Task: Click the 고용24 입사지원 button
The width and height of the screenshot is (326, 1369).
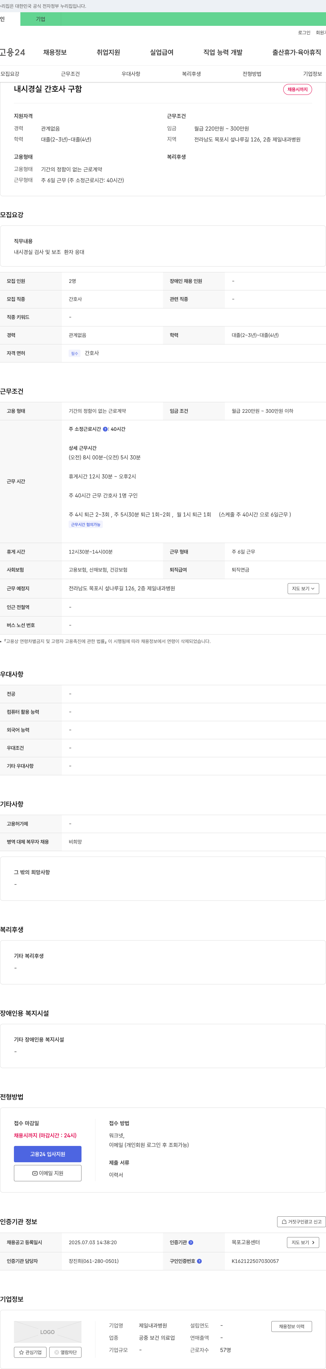Action: coord(48,1154)
